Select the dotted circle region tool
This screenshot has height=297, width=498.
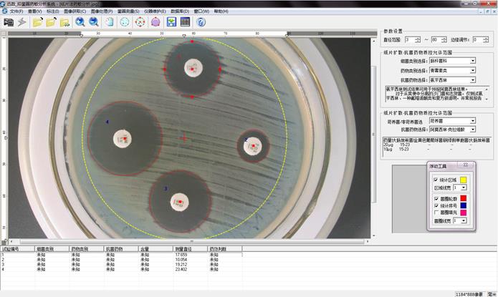tap(125, 22)
